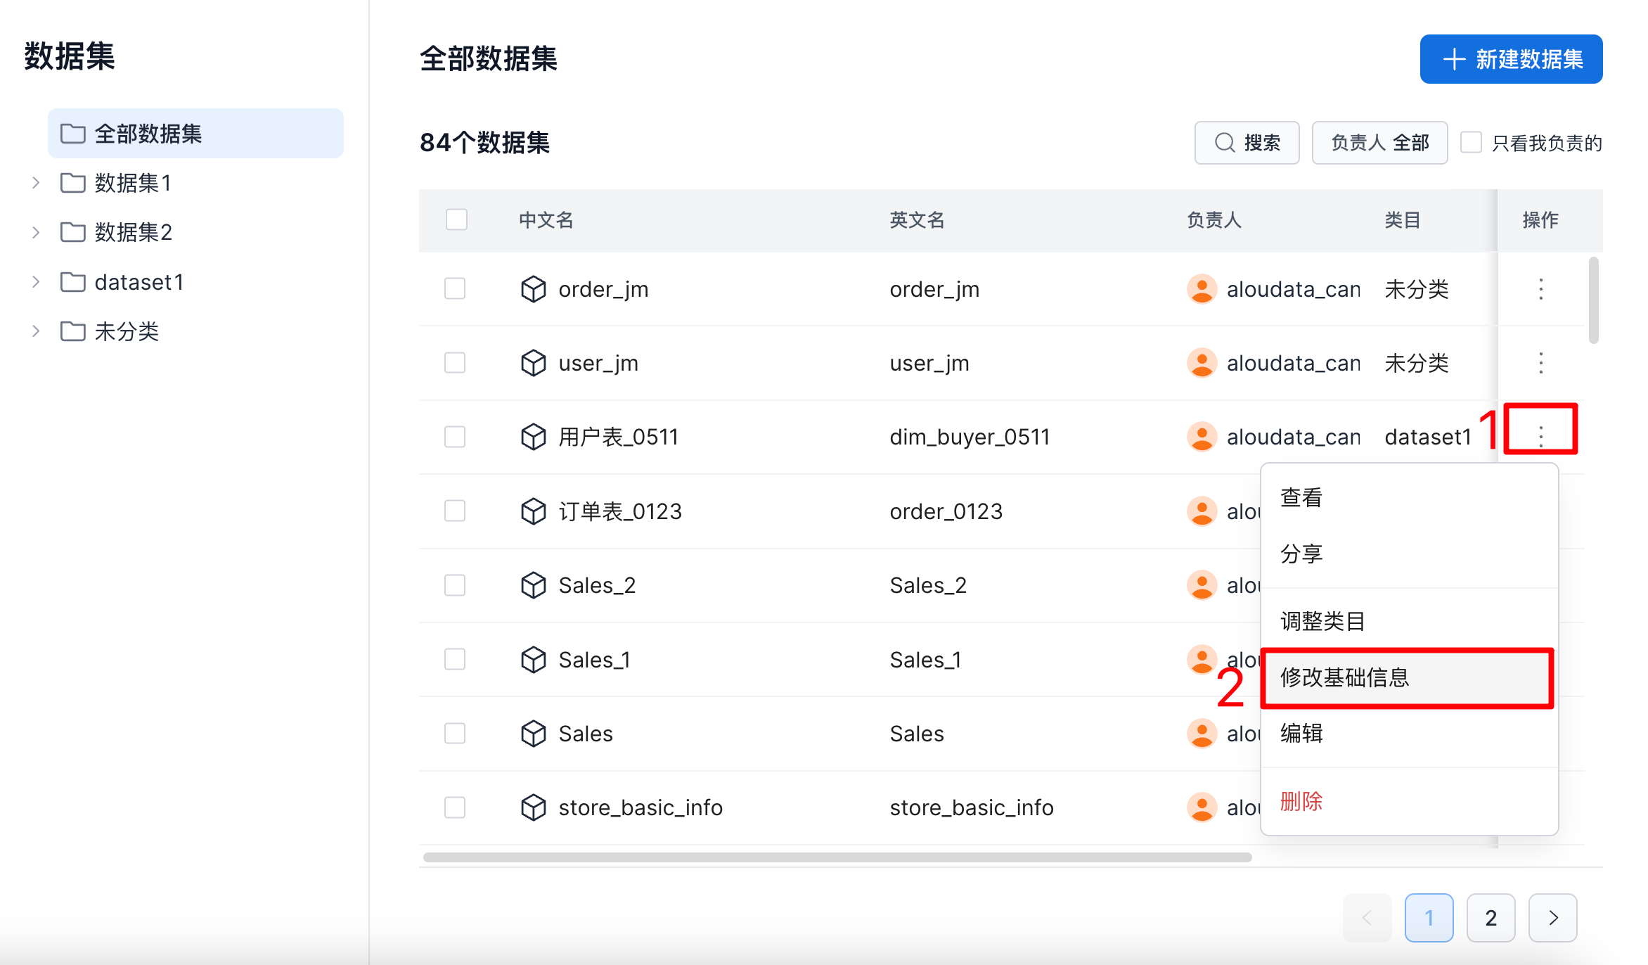The width and height of the screenshot is (1648, 965).
Task: Open the 负责人 全部 filter dropdown
Action: pyautogui.click(x=1379, y=143)
